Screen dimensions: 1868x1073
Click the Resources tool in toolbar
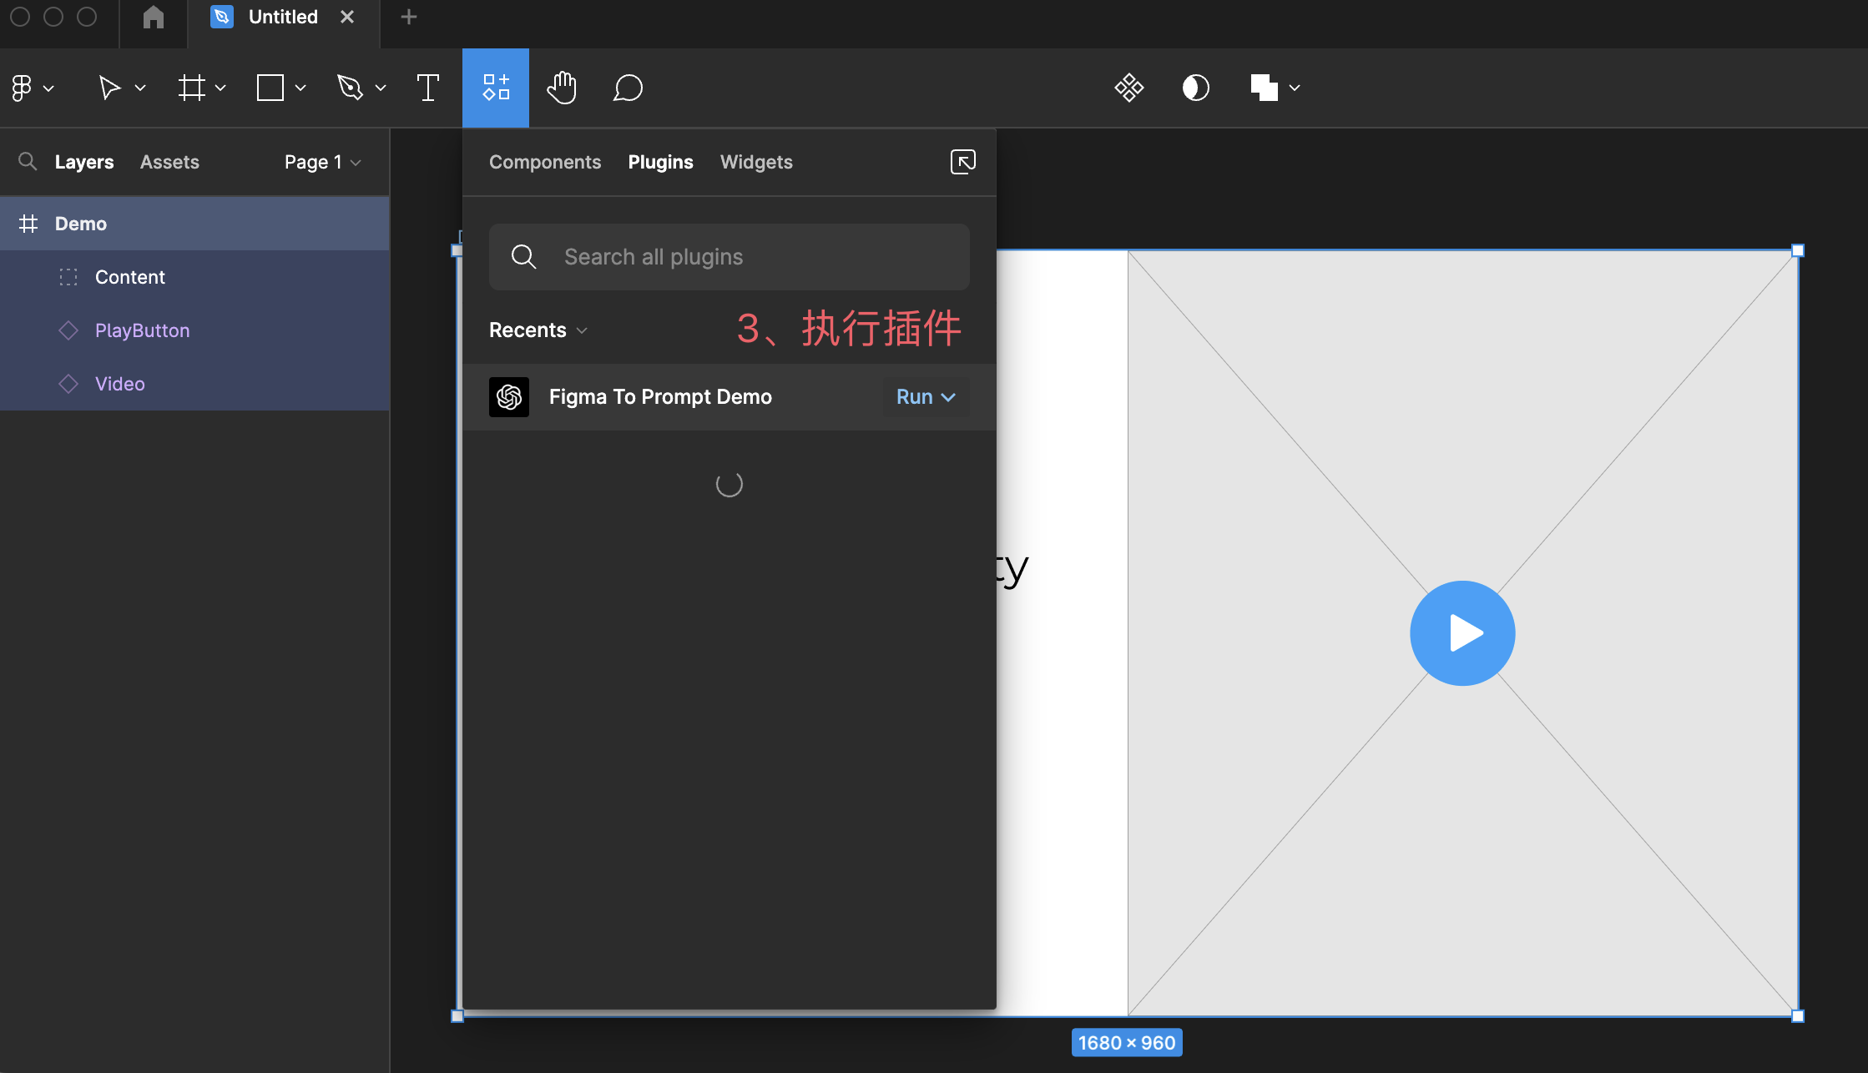click(x=496, y=88)
